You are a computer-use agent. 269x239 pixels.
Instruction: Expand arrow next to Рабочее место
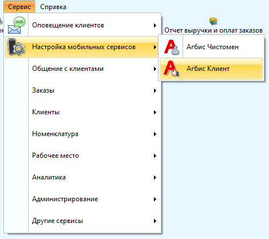155,156
